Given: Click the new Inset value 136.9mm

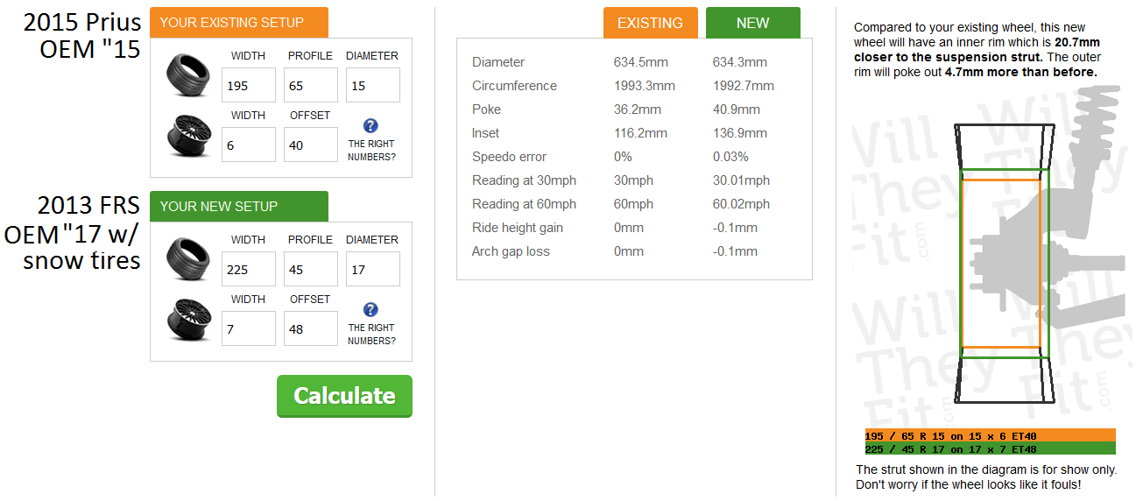Looking at the screenshot, I should [740, 133].
